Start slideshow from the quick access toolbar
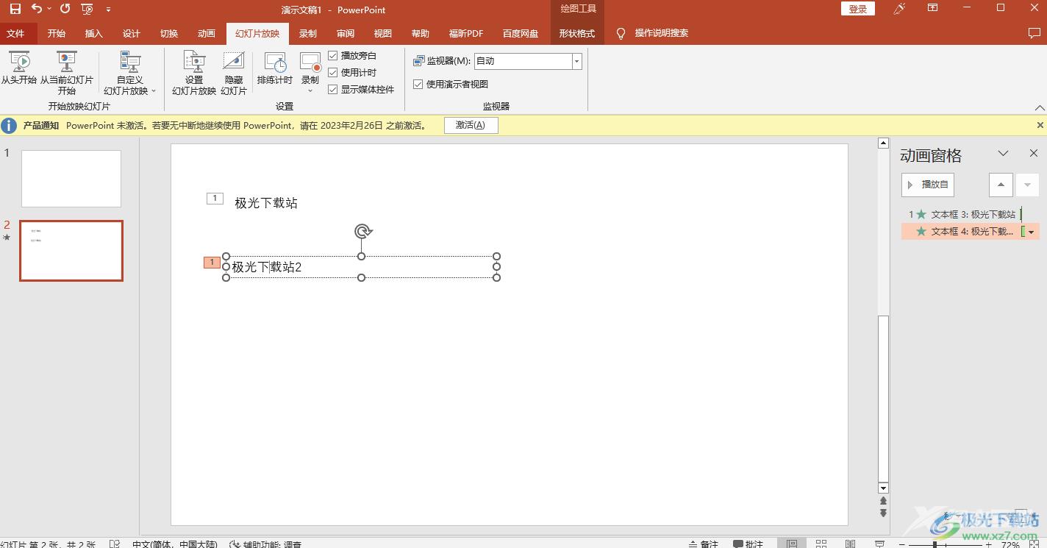Image resolution: width=1047 pixels, height=548 pixels. point(87,9)
